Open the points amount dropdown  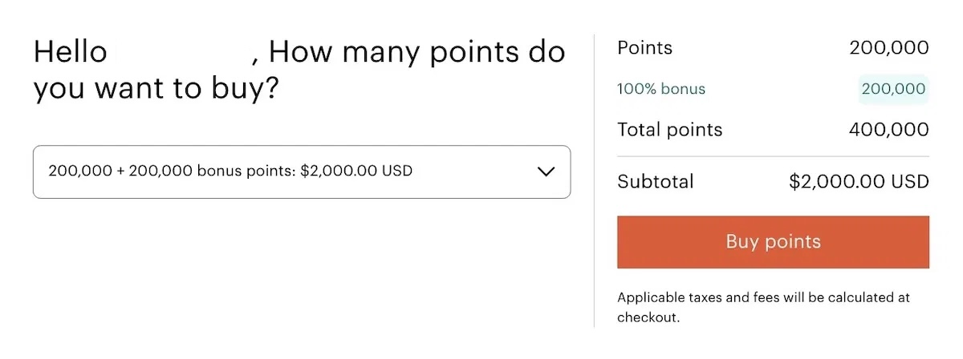point(301,171)
